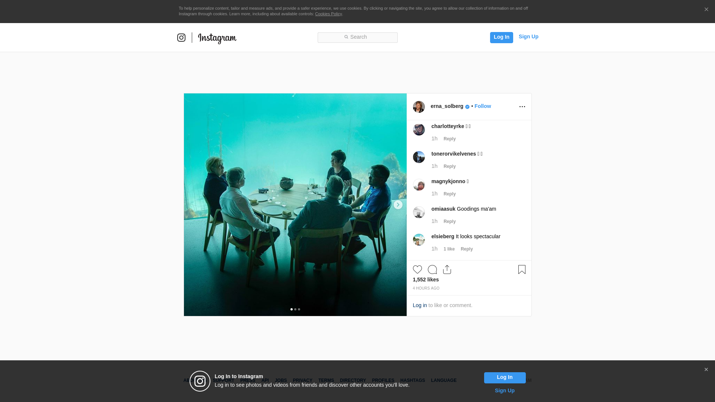Close the bottom login prompt banner

click(706, 370)
